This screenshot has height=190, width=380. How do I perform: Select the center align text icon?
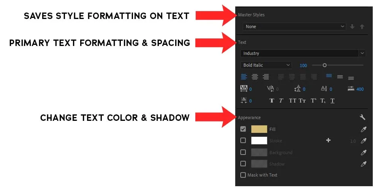[x=255, y=77]
